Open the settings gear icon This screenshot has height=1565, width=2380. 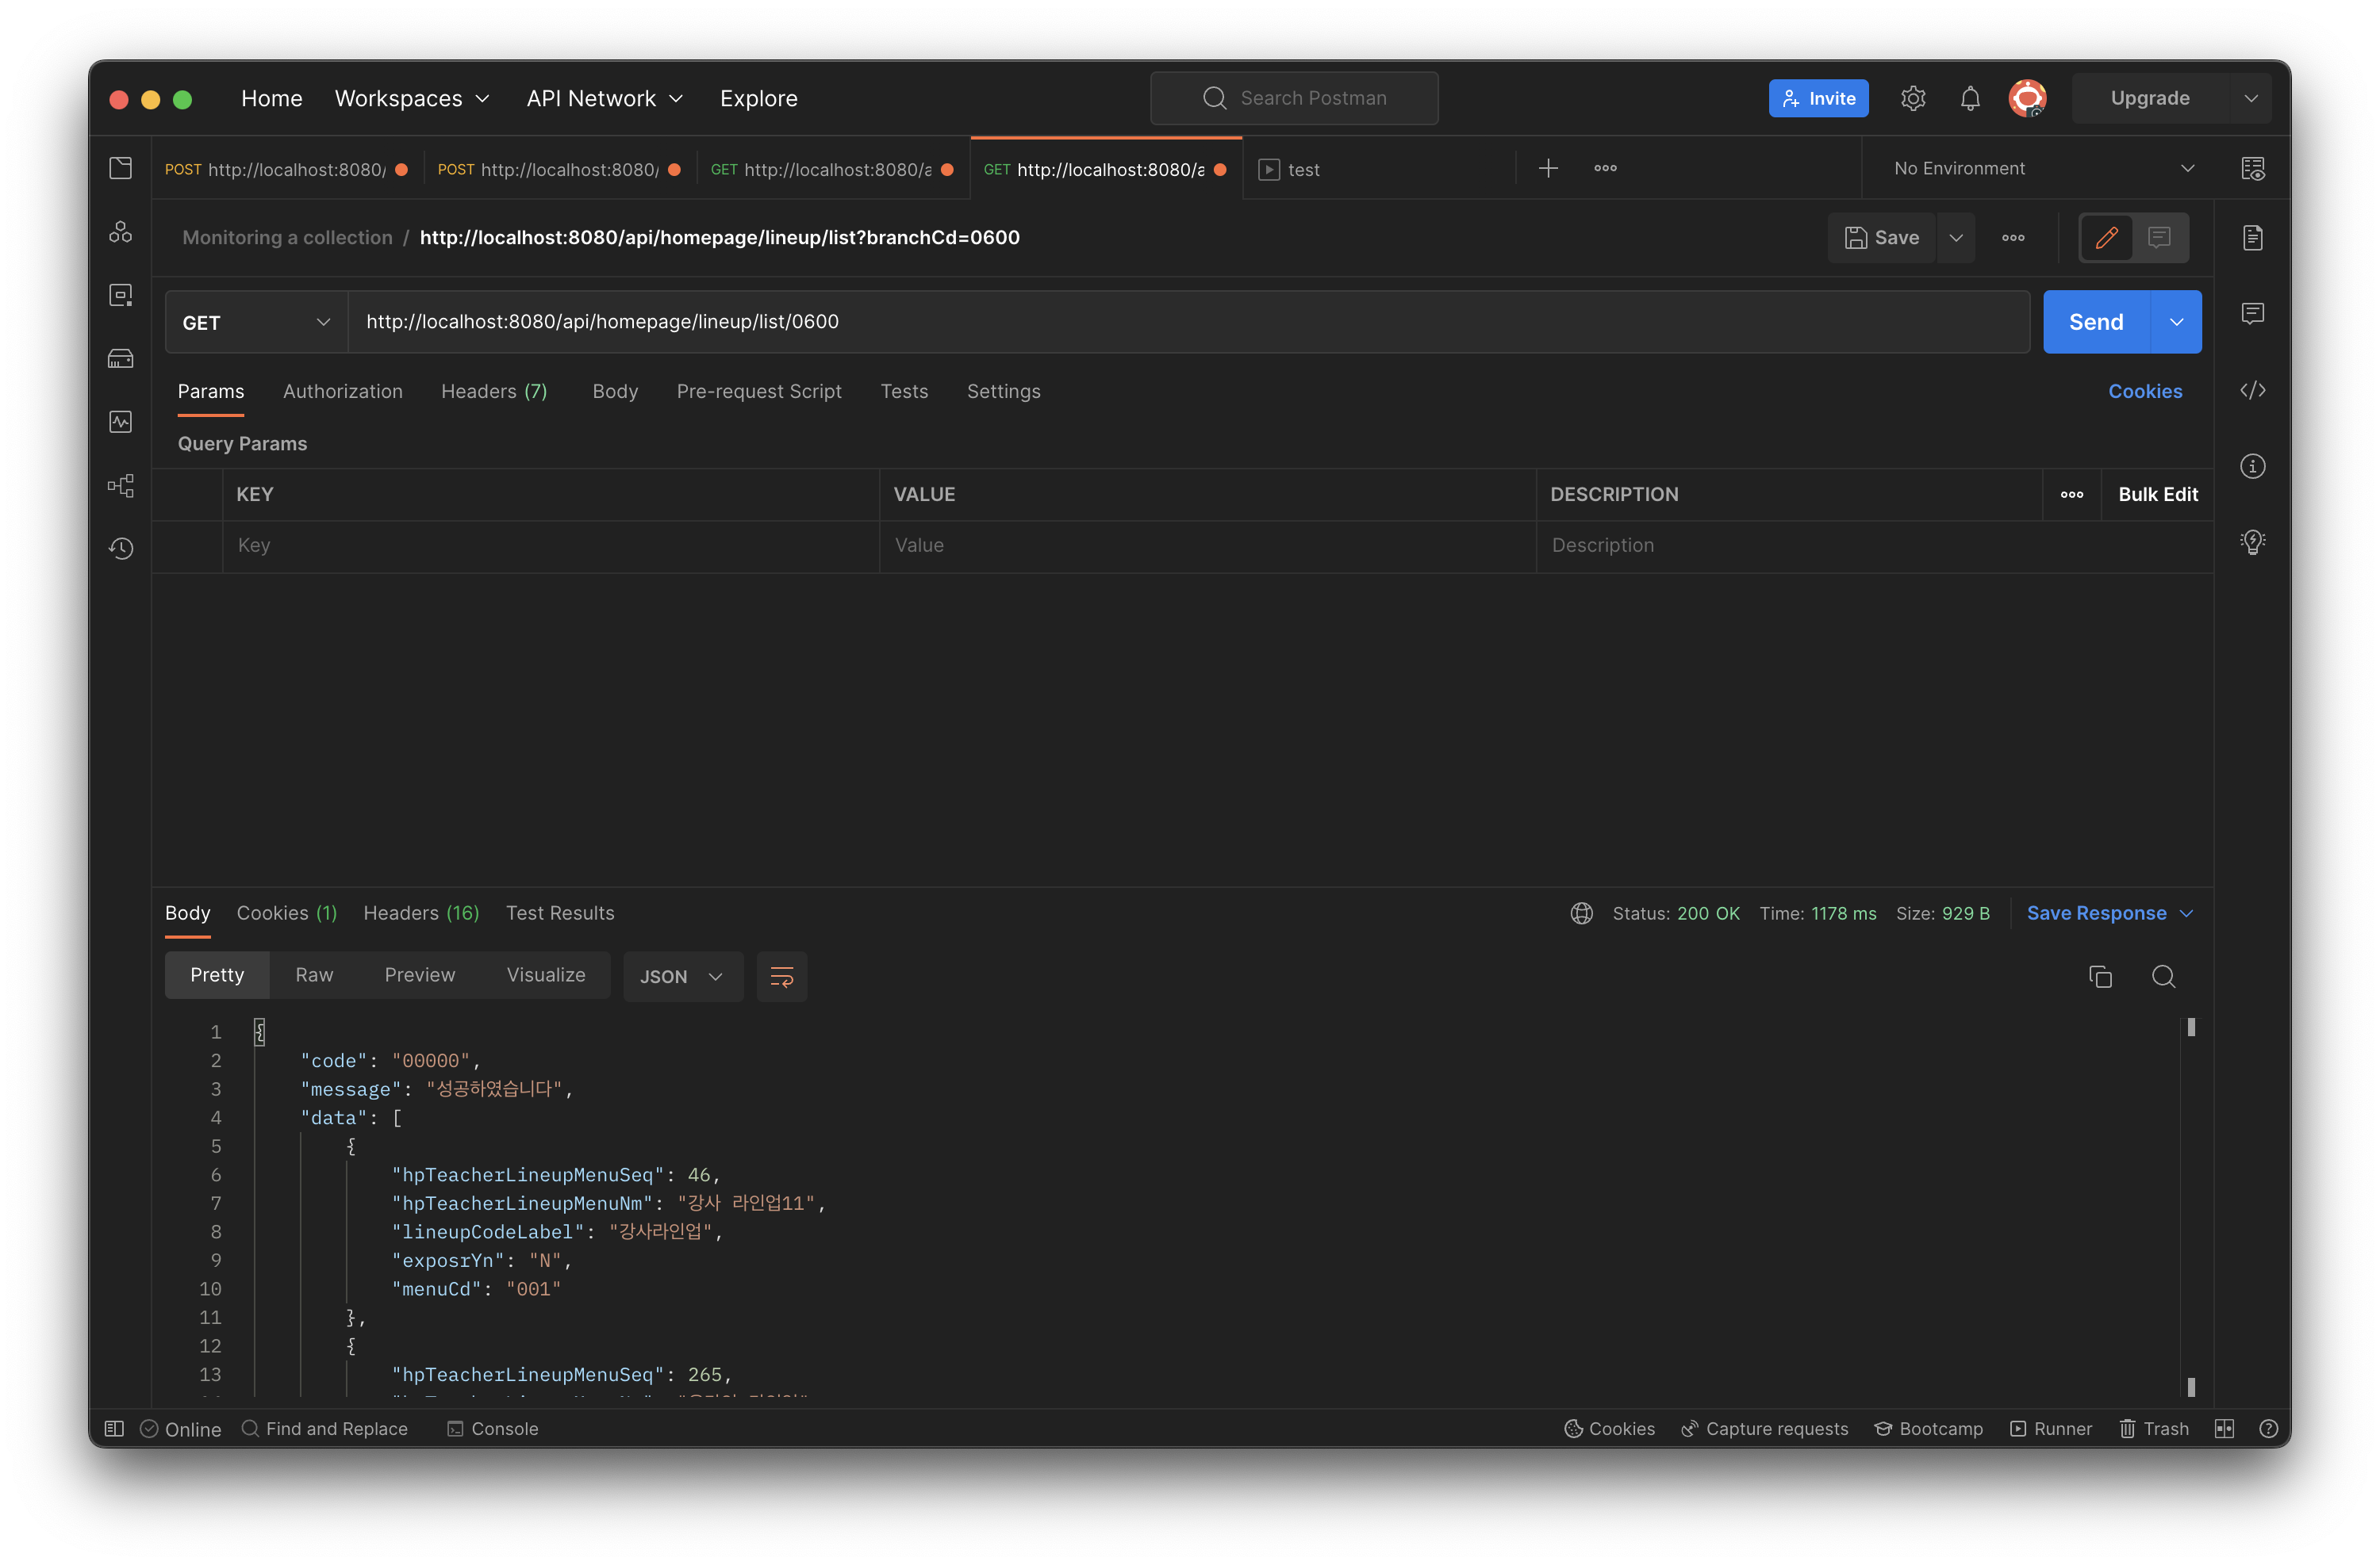click(x=1913, y=98)
